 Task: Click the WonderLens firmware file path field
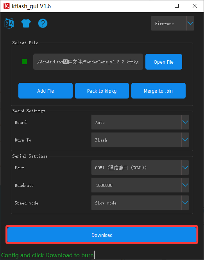pyautogui.click(x=88, y=62)
